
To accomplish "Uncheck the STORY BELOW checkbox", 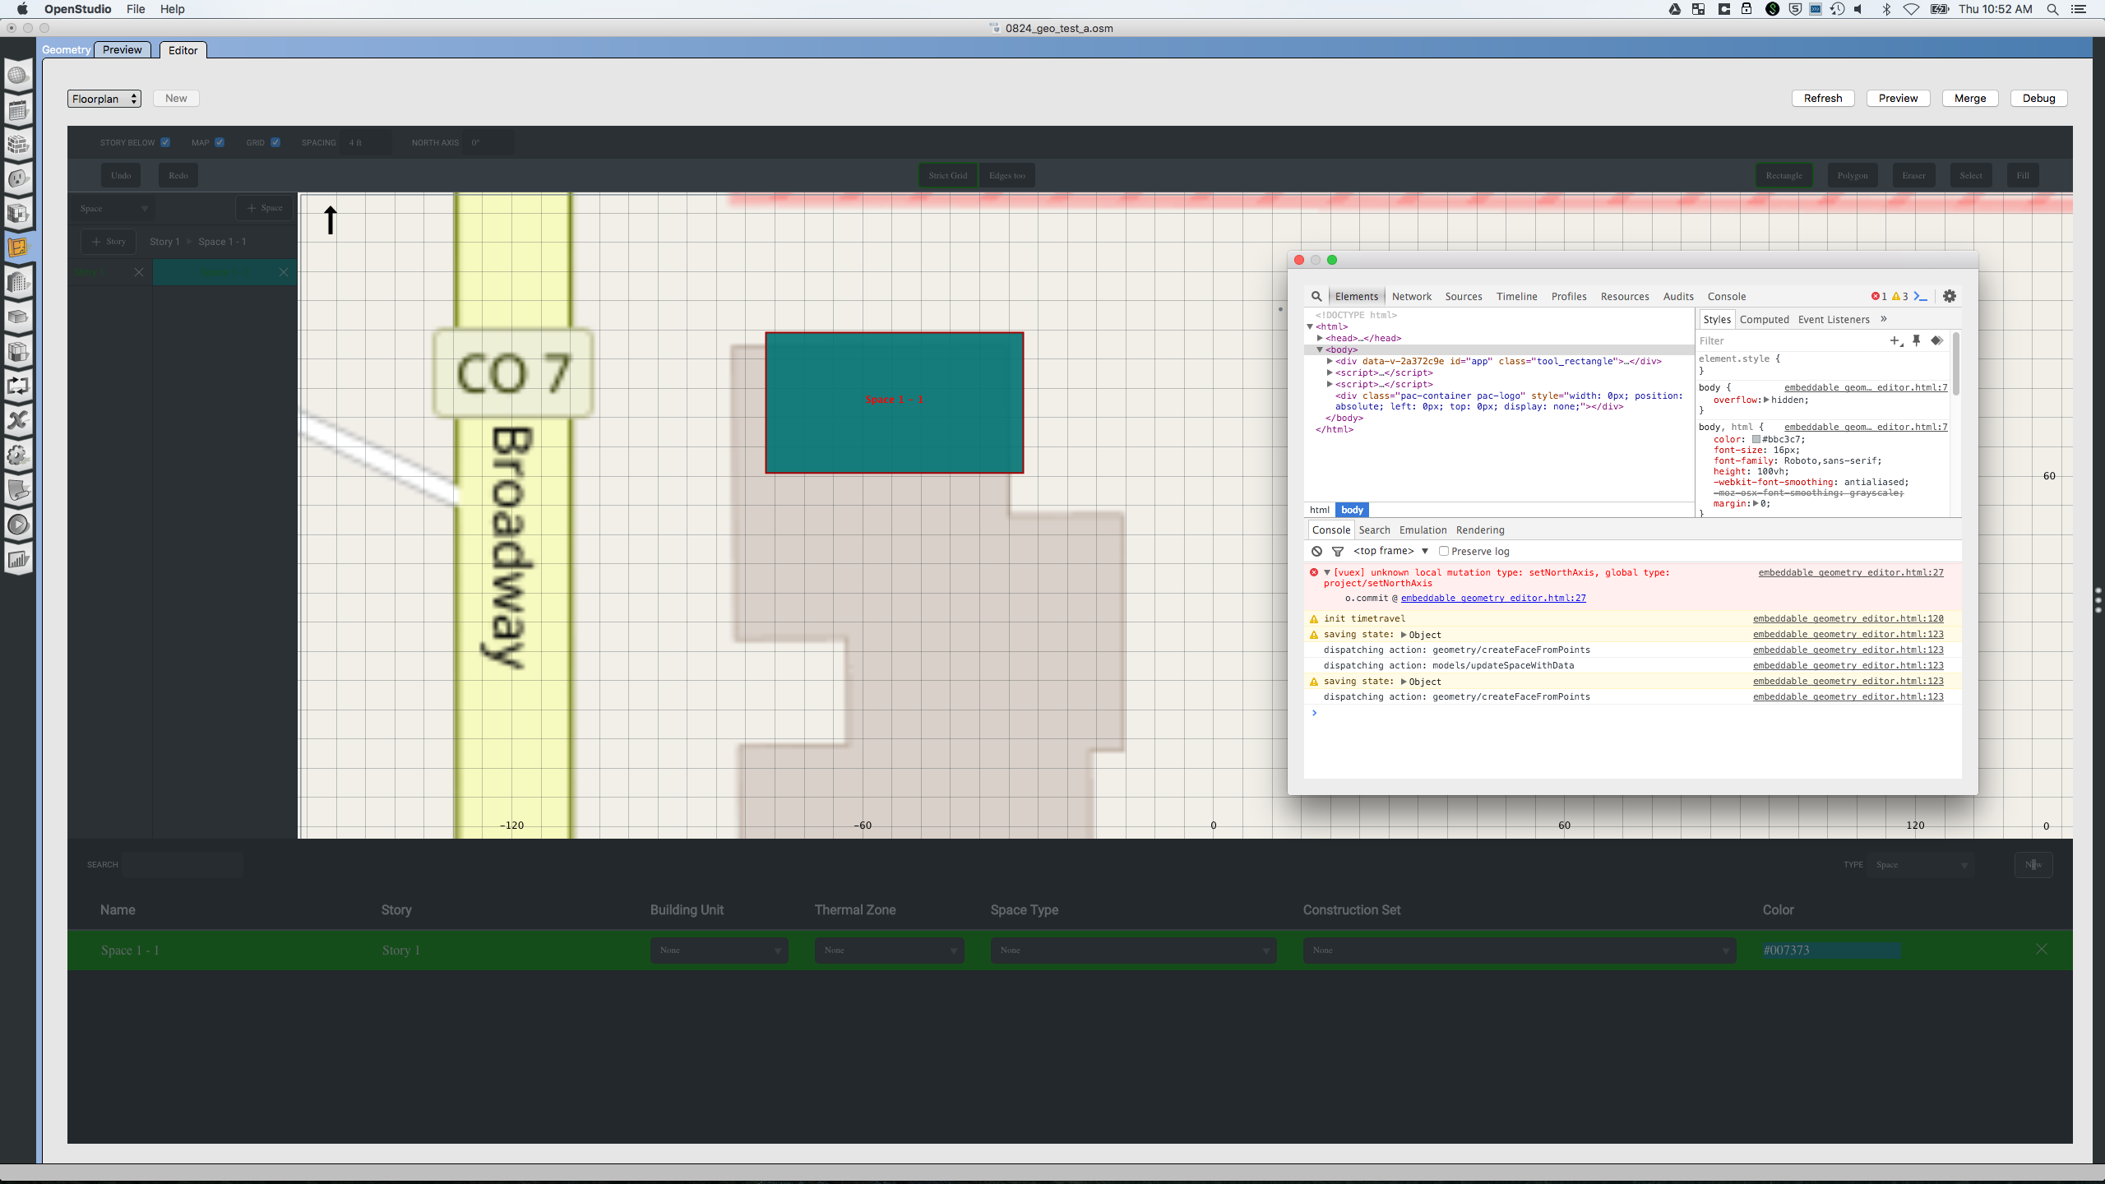I will (164, 142).
